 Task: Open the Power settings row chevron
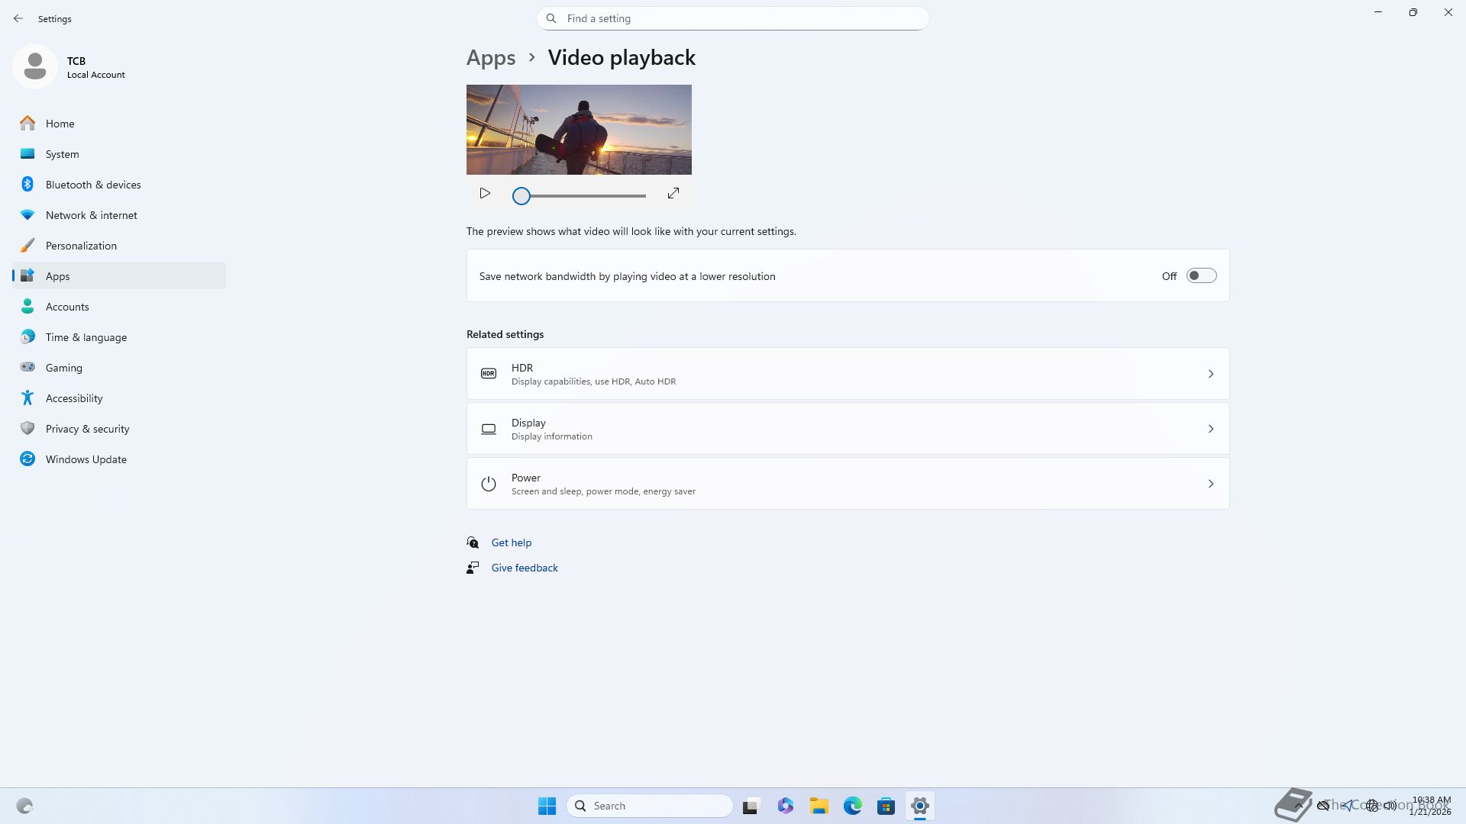(x=1210, y=484)
